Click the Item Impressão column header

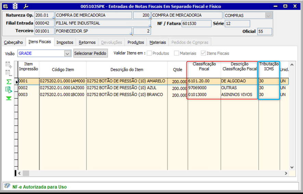click(x=29, y=69)
